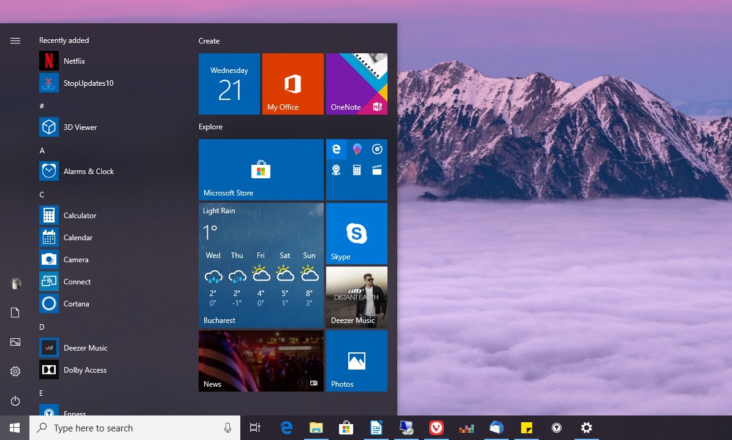732x440 pixels.
Task: Click the C letter header in app list
Action: point(42,195)
